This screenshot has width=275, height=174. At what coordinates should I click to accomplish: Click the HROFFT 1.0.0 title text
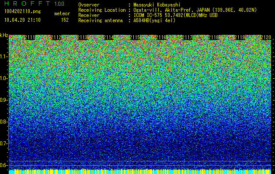coord(34,3)
